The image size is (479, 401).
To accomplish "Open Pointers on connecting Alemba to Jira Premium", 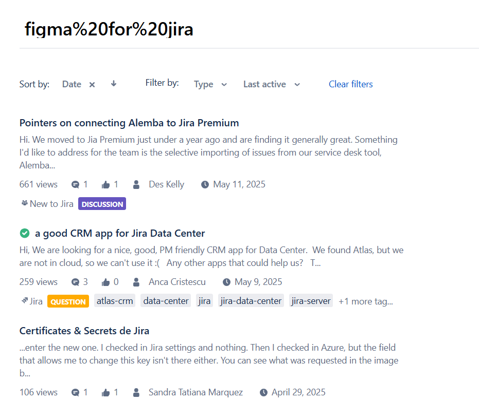I will [129, 123].
